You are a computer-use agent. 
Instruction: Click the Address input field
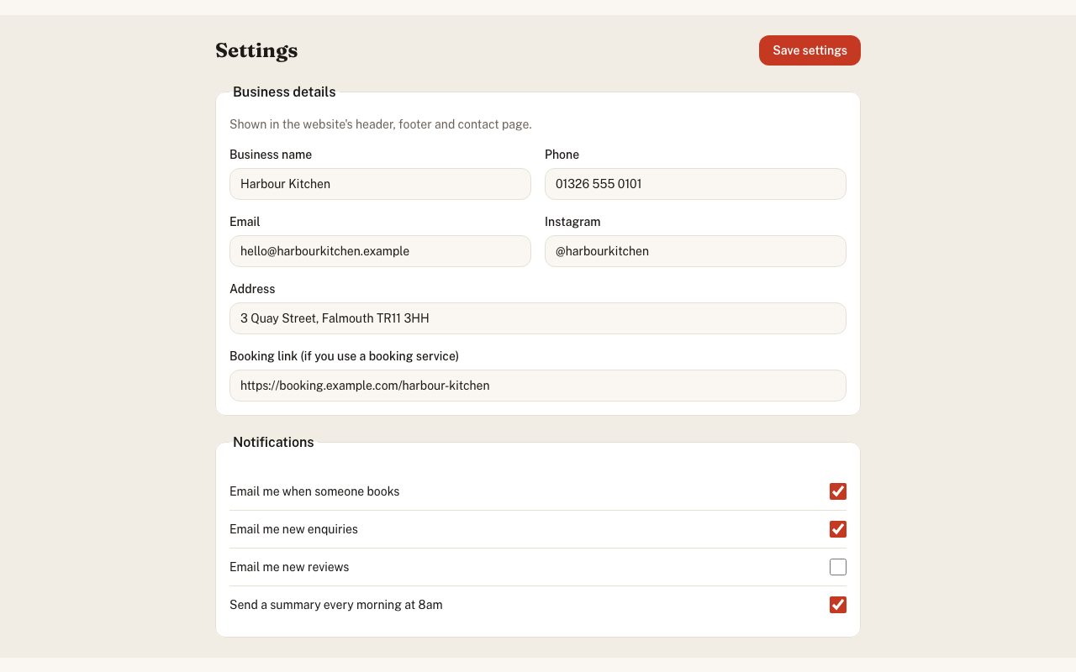click(538, 318)
